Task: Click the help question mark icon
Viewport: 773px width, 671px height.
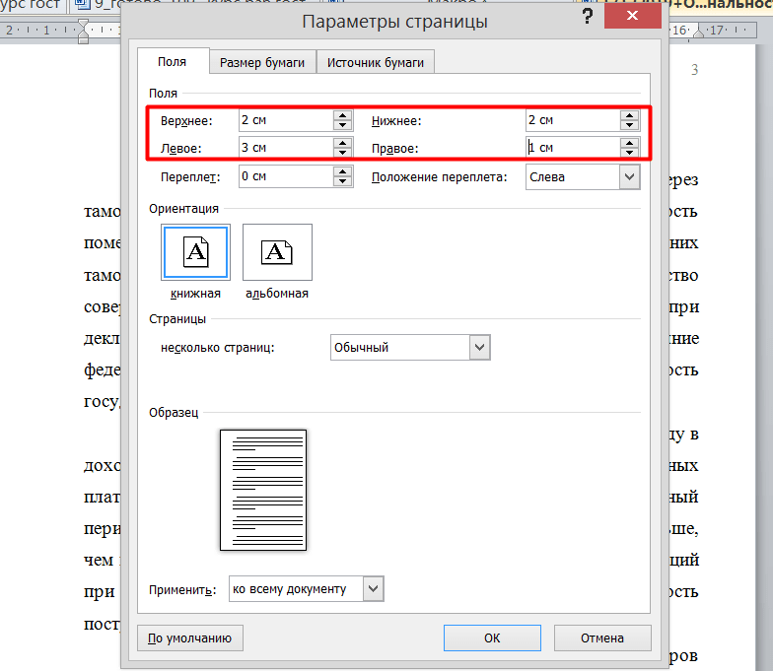Action: tap(588, 16)
